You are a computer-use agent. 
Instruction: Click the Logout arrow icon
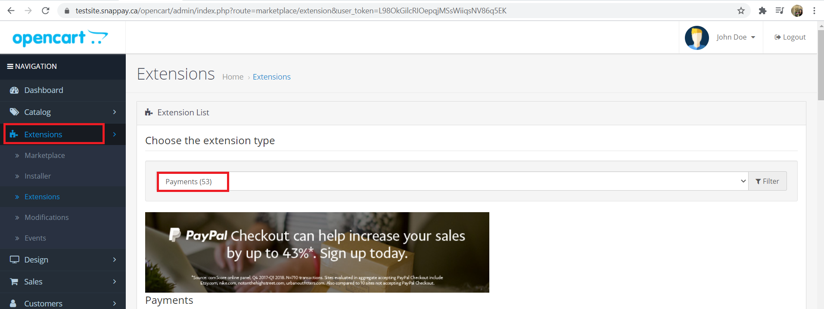(x=777, y=37)
